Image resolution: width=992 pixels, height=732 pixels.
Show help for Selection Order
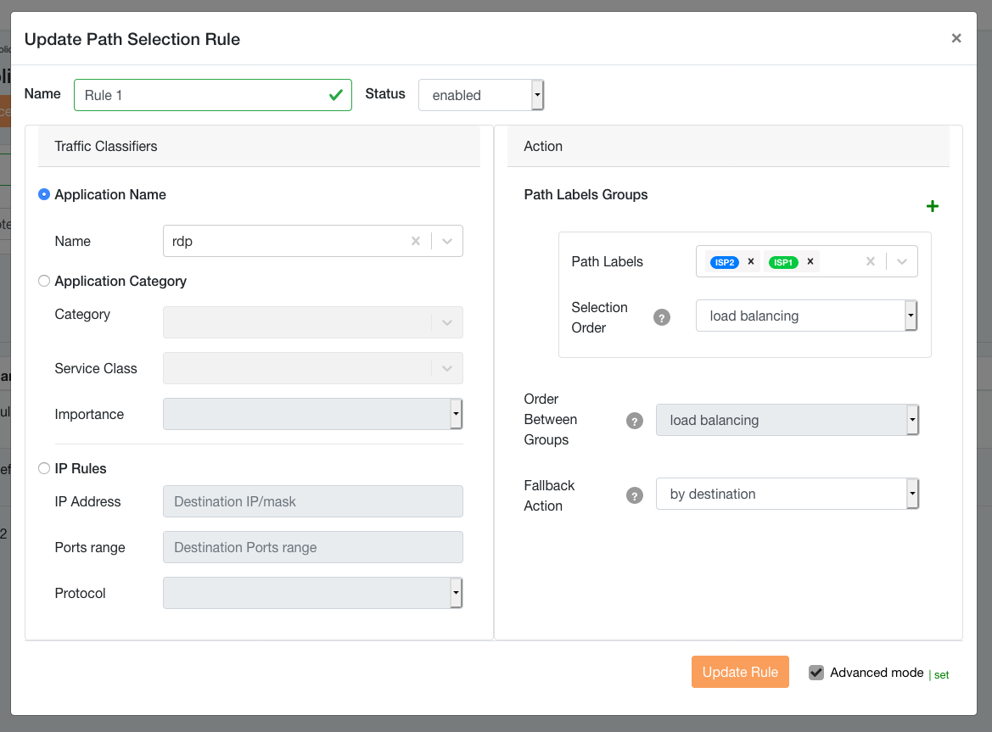[662, 317]
